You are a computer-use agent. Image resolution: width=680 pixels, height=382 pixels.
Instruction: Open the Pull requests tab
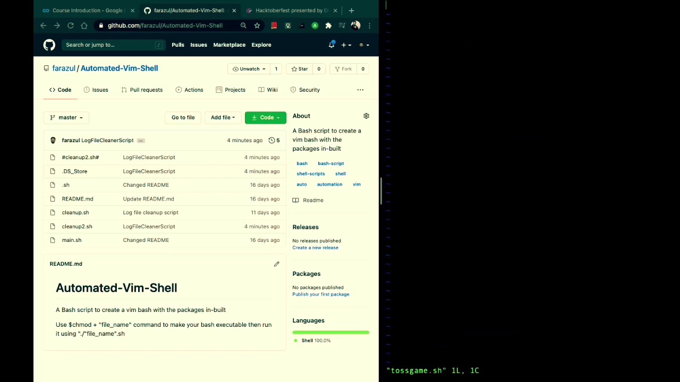(x=142, y=90)
